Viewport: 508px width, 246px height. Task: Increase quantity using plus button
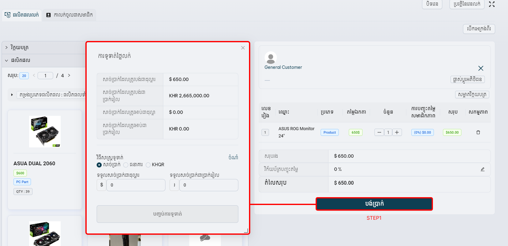coord(397,132)
